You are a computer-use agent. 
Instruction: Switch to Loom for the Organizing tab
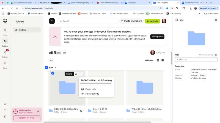(81, 3)
